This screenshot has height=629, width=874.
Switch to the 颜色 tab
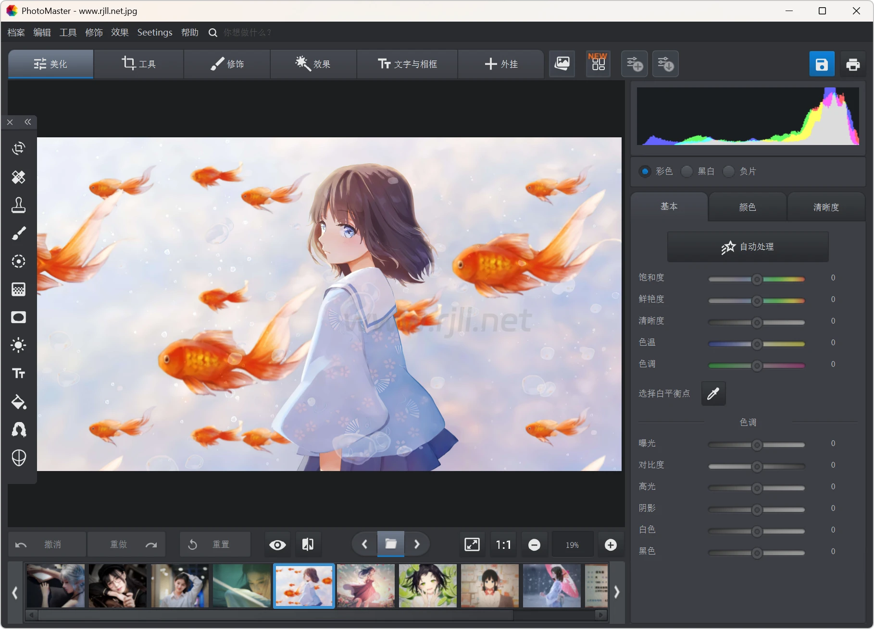747,207
